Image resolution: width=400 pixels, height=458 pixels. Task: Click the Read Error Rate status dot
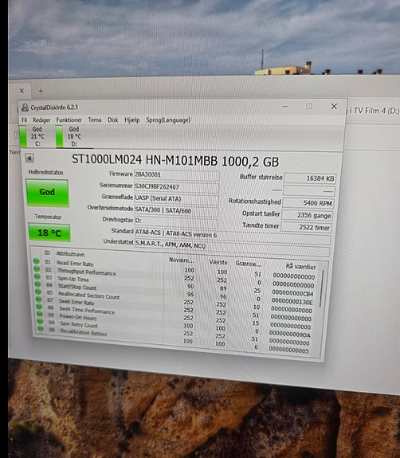pos(37,260)
